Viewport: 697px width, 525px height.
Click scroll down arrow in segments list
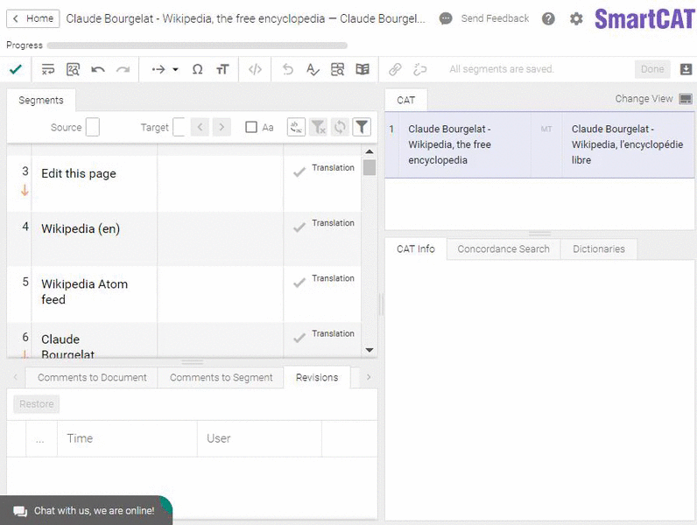pos(369,350)
